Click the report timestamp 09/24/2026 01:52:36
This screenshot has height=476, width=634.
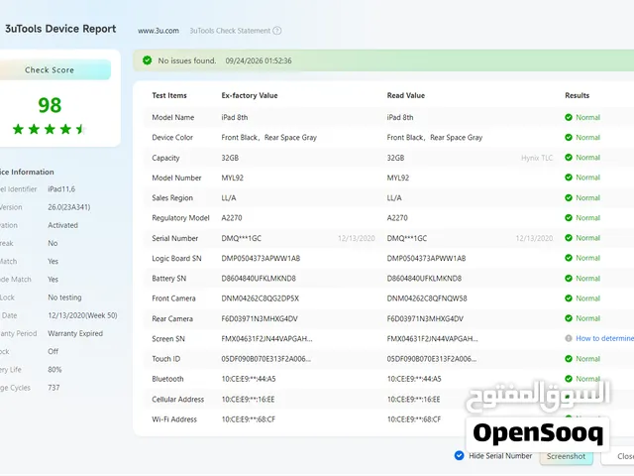[x=259, y=60]
